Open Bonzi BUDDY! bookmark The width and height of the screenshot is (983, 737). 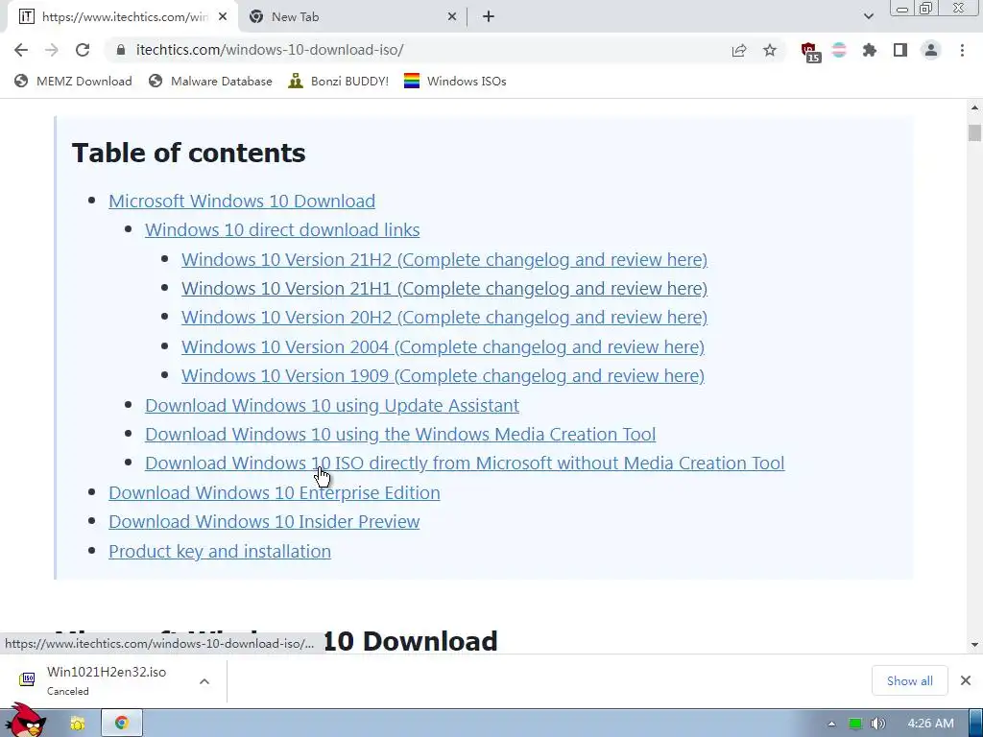[x=339, y=81]
